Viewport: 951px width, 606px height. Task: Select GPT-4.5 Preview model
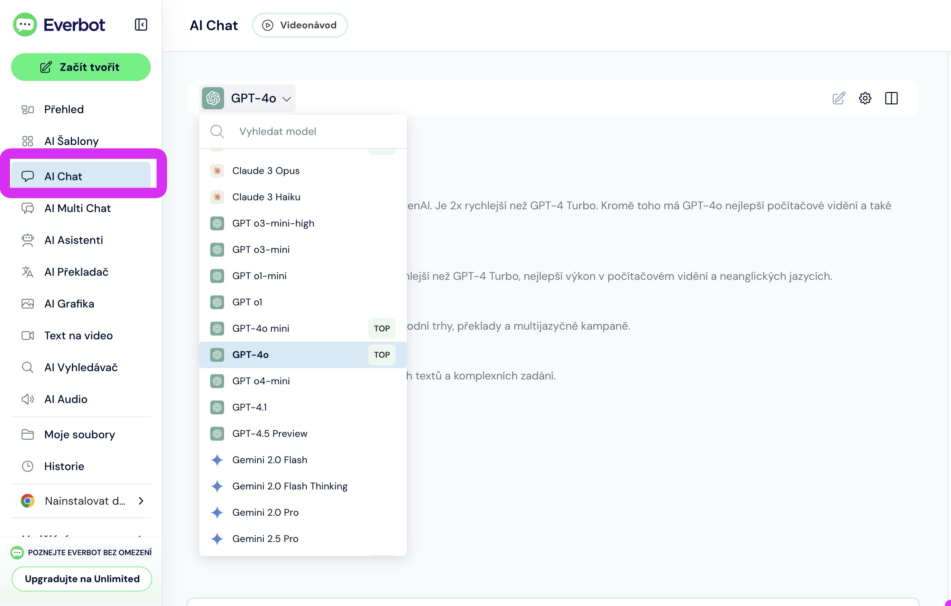[x=303, y=433]
